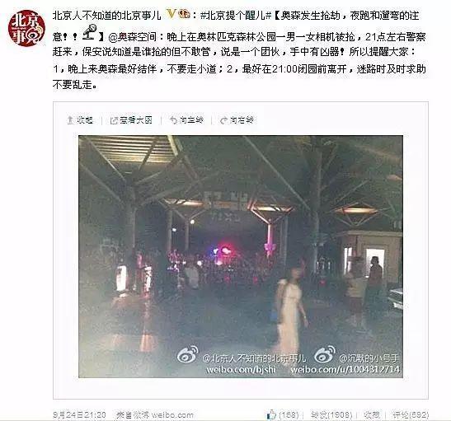Open 查看大图 to view the full image
The image size is (451, 421).
click(131, 120)
